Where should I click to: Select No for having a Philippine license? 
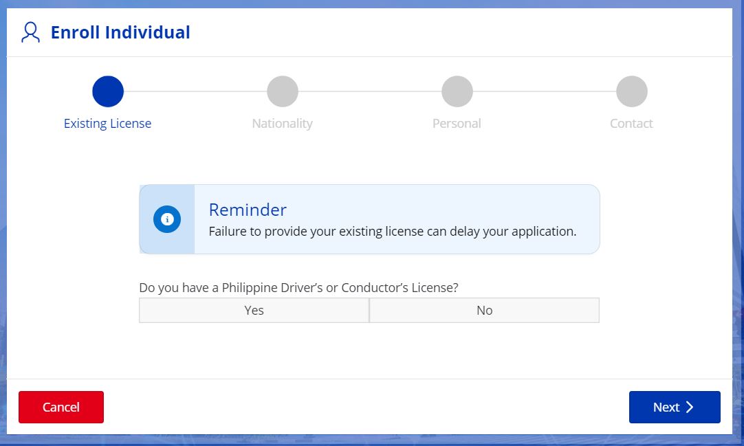[x=484, y=310]
